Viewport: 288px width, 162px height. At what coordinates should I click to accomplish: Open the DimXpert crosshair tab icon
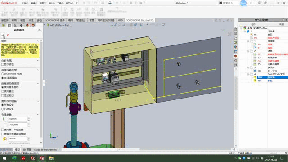pyautogui.click(x=21, y=25)
